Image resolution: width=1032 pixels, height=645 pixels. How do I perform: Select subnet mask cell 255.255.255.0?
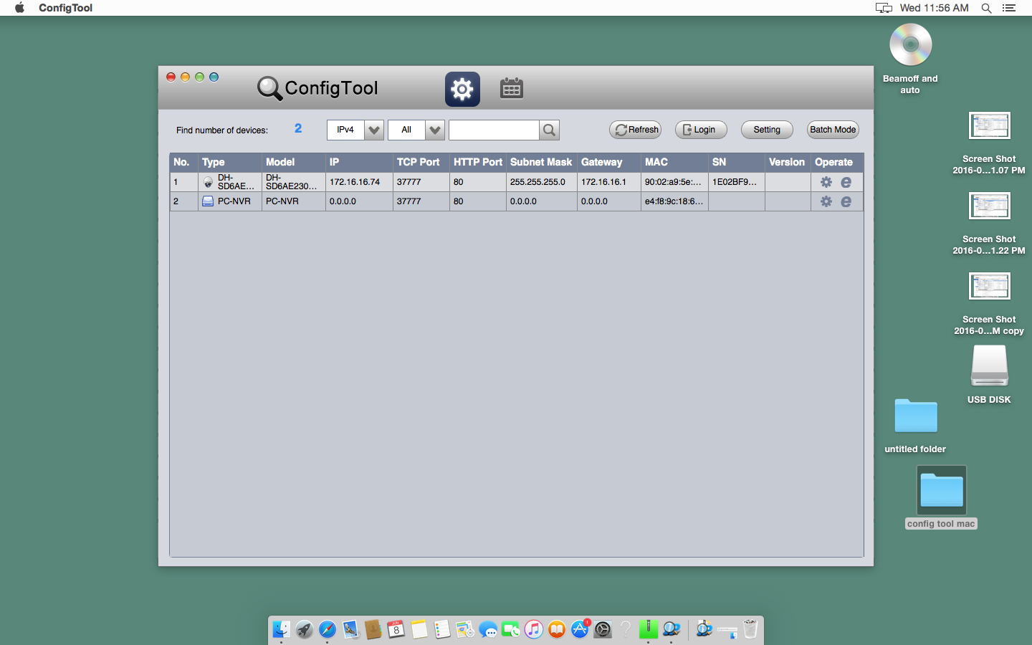point(542,182)
